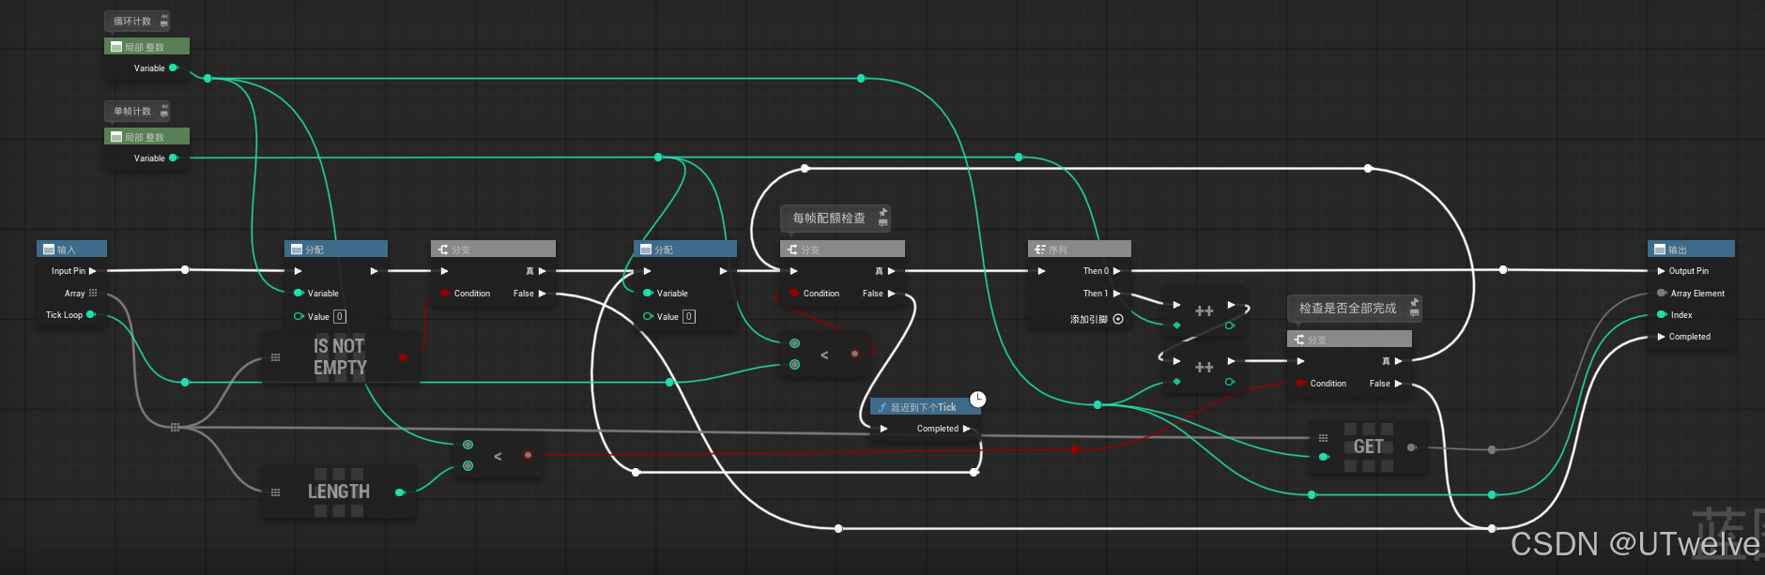
Task: Select the 延迟到下个Tick node header
Action: pos(925,407)
